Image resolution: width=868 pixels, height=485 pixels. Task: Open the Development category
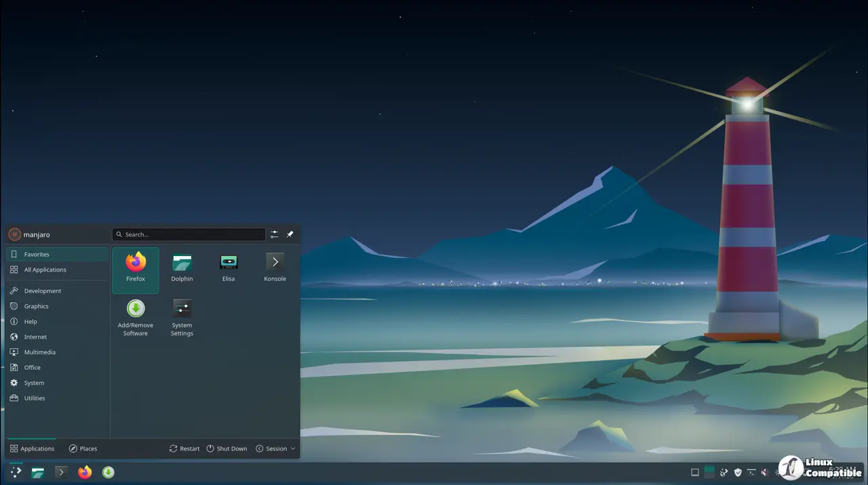pos(57,291)
